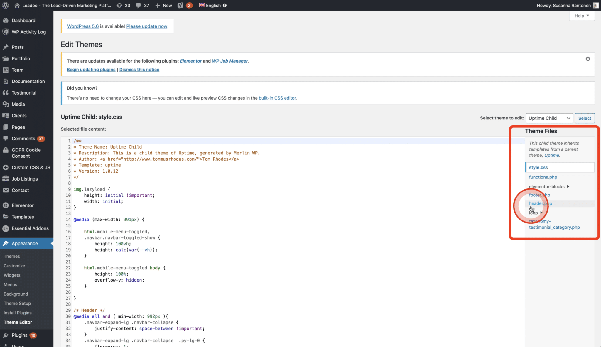Expand the elementor-blocks folder

tap(549, 186)
